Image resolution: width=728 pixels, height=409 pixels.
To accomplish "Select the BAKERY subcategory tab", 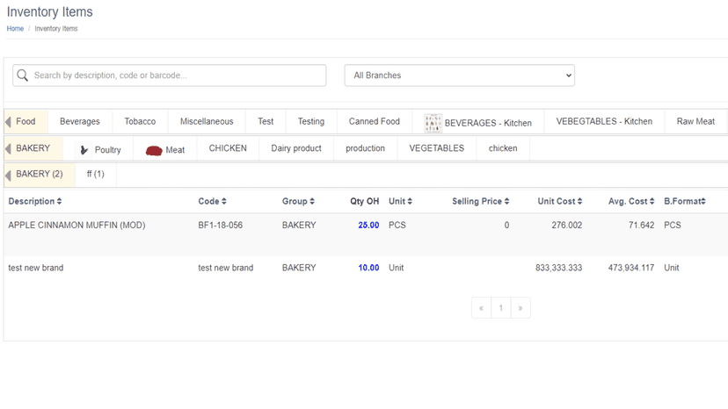I will [33, 148].
